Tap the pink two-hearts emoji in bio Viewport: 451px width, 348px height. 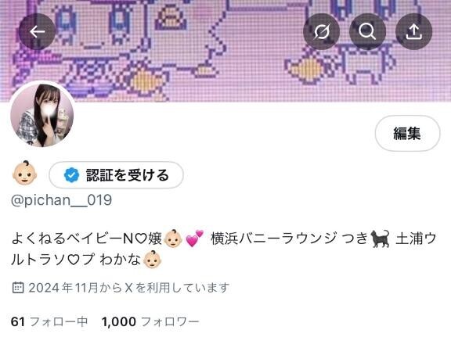195,239
